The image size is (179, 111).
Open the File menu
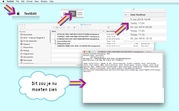17,1
